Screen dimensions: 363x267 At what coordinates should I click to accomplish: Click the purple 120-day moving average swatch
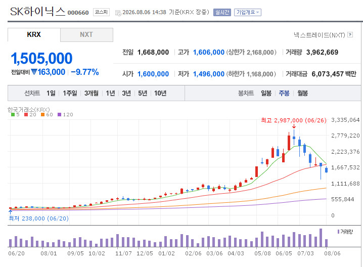[59, 114]
